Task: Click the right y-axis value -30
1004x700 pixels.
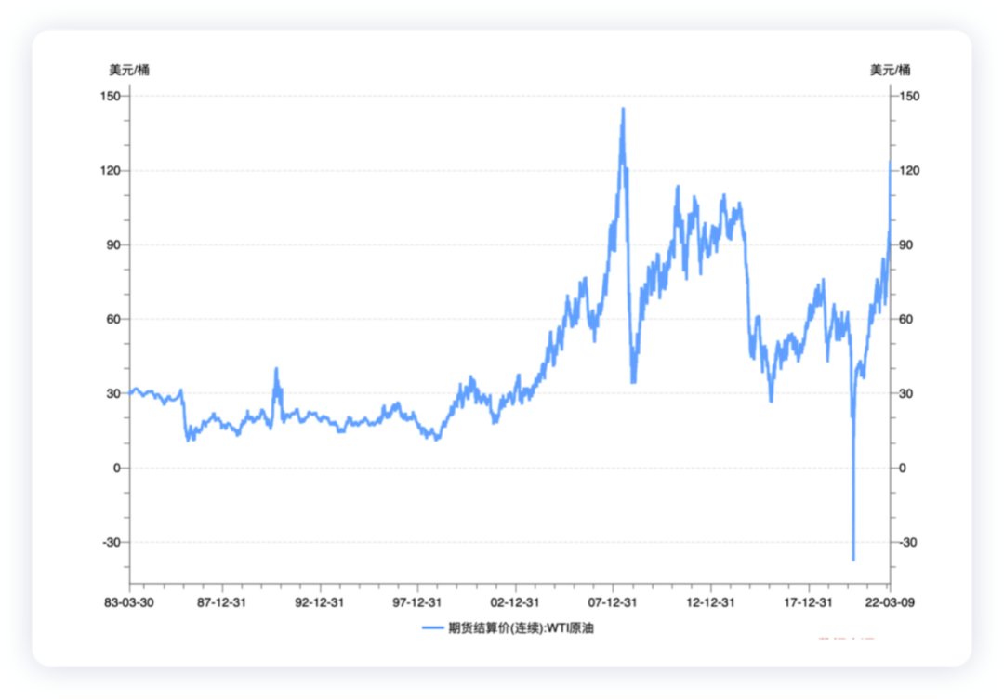Action: (908, 543)
